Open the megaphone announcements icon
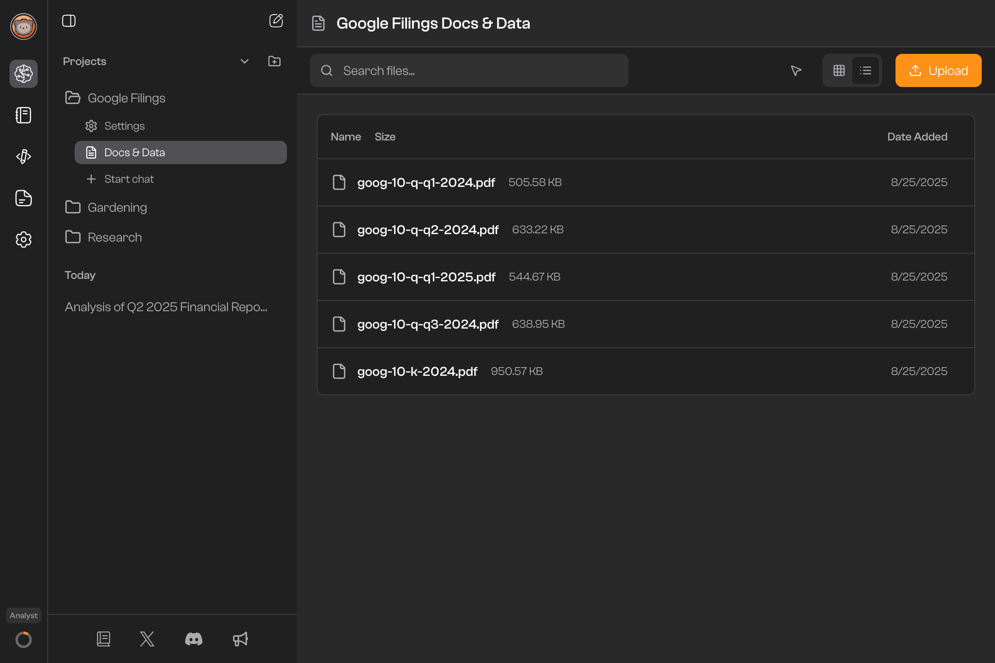 coord(240,639)
